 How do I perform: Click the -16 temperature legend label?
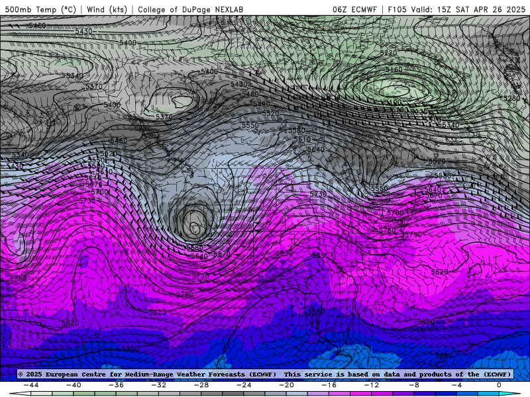329,385
